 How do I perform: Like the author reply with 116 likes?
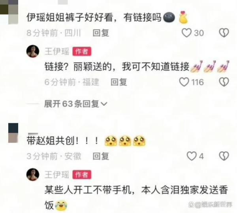pyautogui.click(x=184, y=82)
